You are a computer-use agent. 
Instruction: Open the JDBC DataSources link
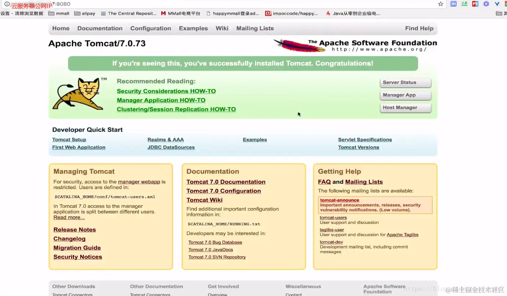(171, 147)
